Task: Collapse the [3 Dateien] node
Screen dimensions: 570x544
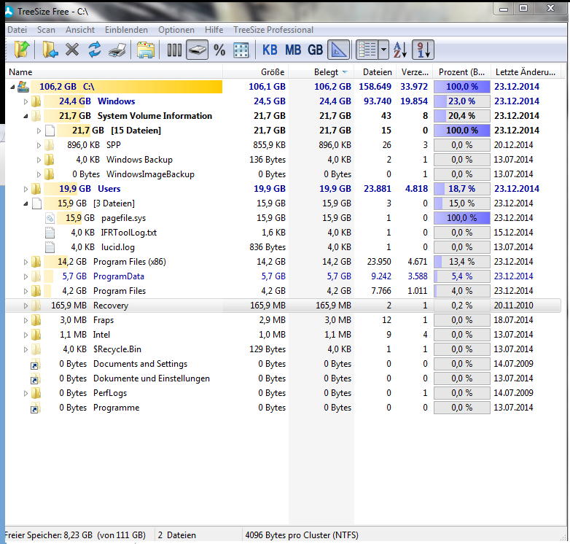Action: 26,203
